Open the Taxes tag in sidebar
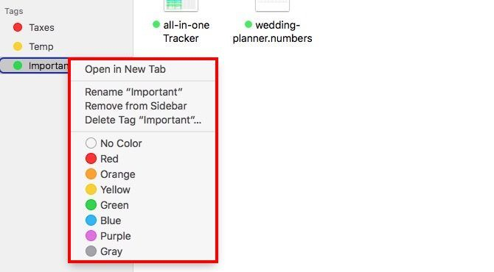This screenshot has height=272, width=494. [x=41, y=28]
